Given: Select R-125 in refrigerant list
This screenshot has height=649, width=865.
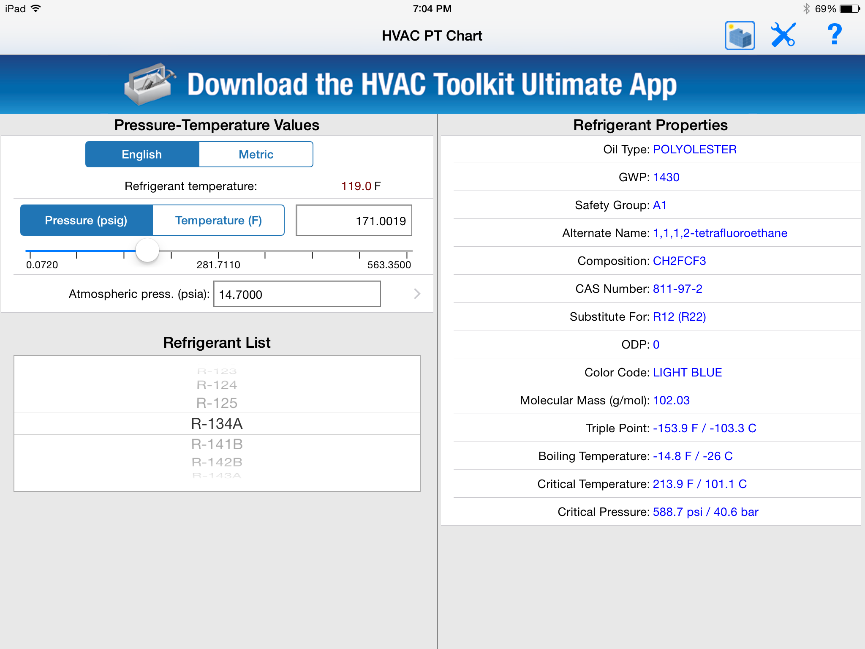Looking at the screenshot, I should click(x=217, y=403).
